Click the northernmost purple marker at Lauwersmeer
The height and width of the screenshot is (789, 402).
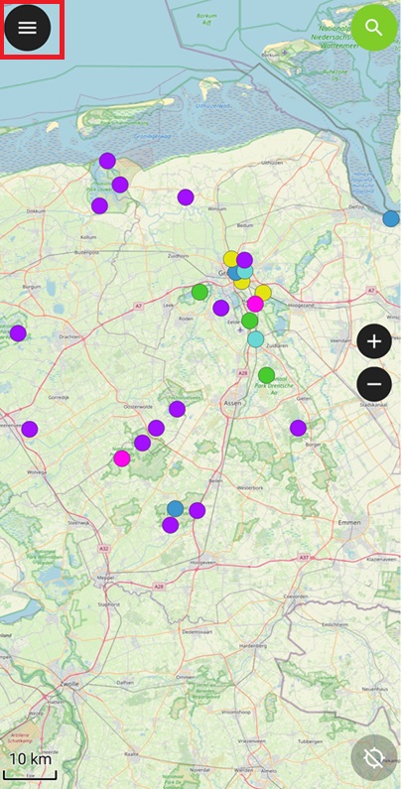(x=107, y=161)
